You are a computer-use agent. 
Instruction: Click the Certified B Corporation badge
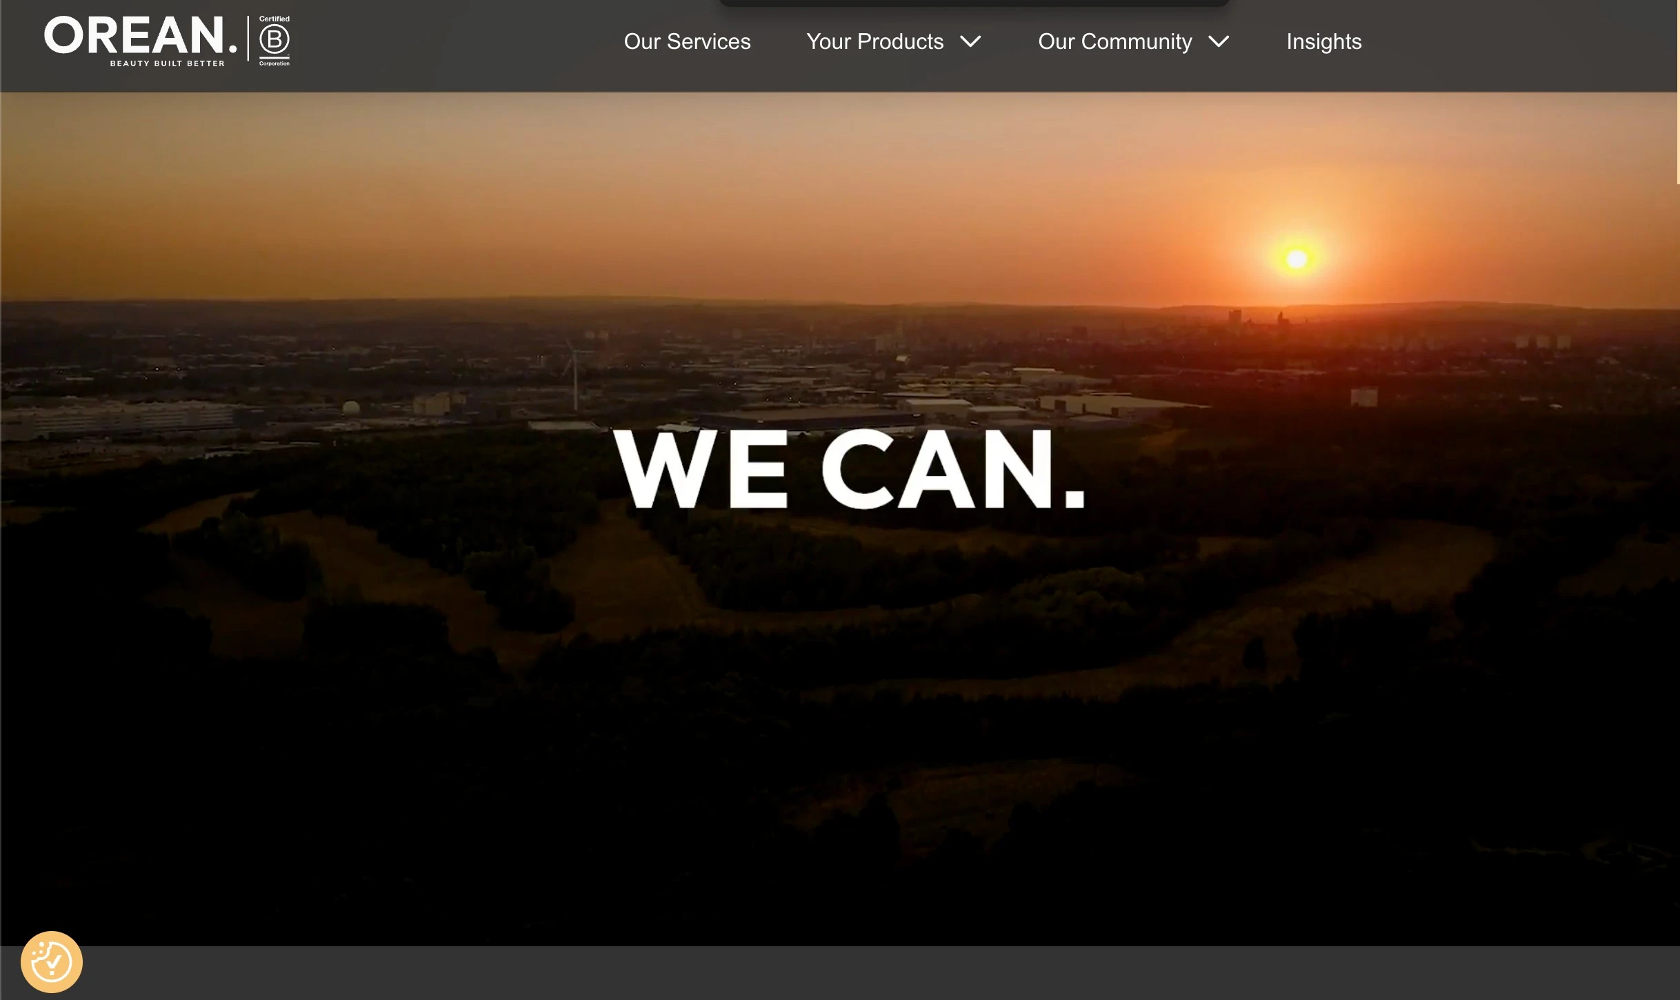274,41
